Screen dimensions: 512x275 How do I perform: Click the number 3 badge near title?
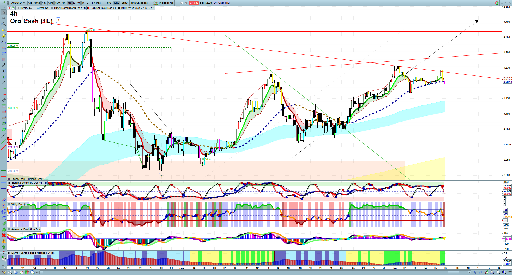click(58, 20)
